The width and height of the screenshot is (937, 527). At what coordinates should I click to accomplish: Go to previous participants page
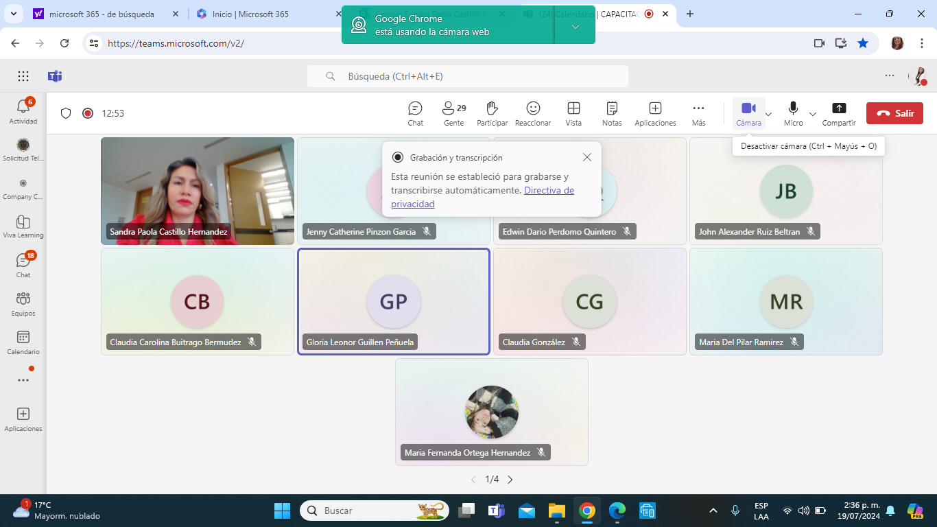(473, 480)
